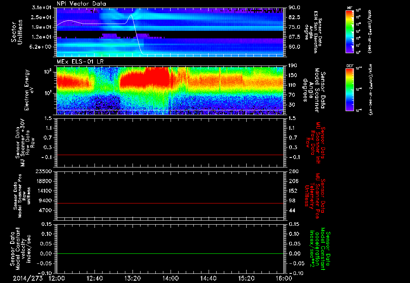The image size is (410, 283).
Task: Click the "44" Telemetry tick label
Action: pos(292,210)
